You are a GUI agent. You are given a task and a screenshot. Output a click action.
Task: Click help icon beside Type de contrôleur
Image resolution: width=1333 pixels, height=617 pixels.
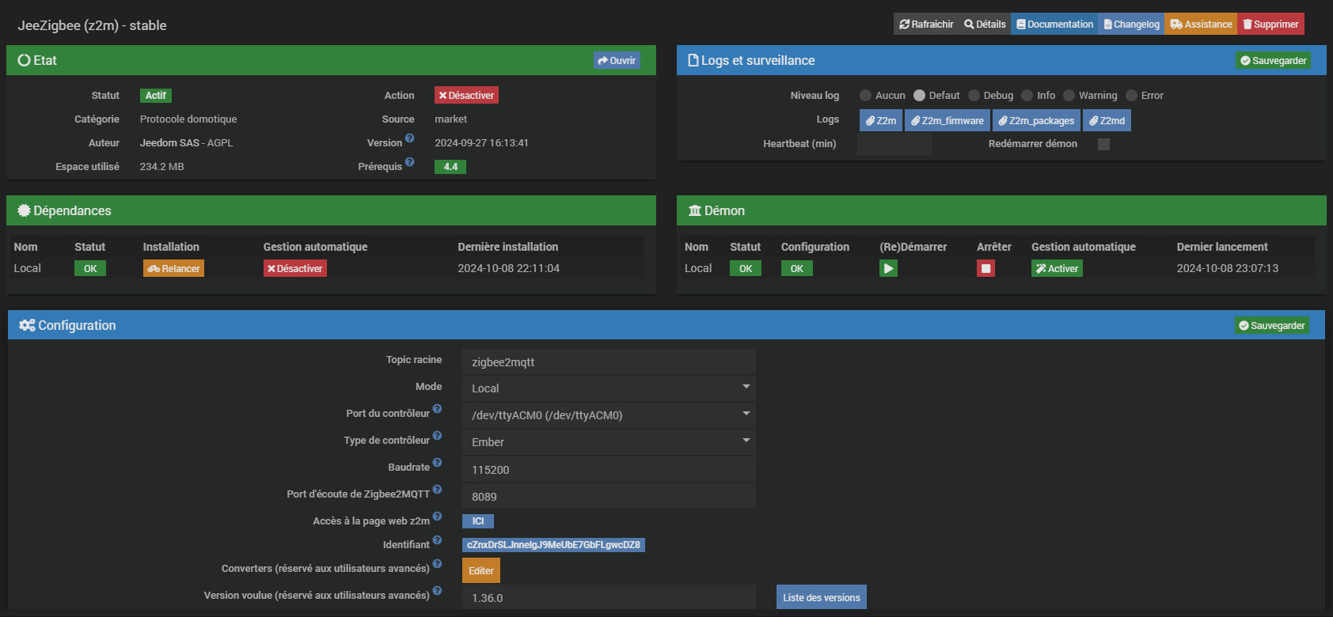[437, 436]
